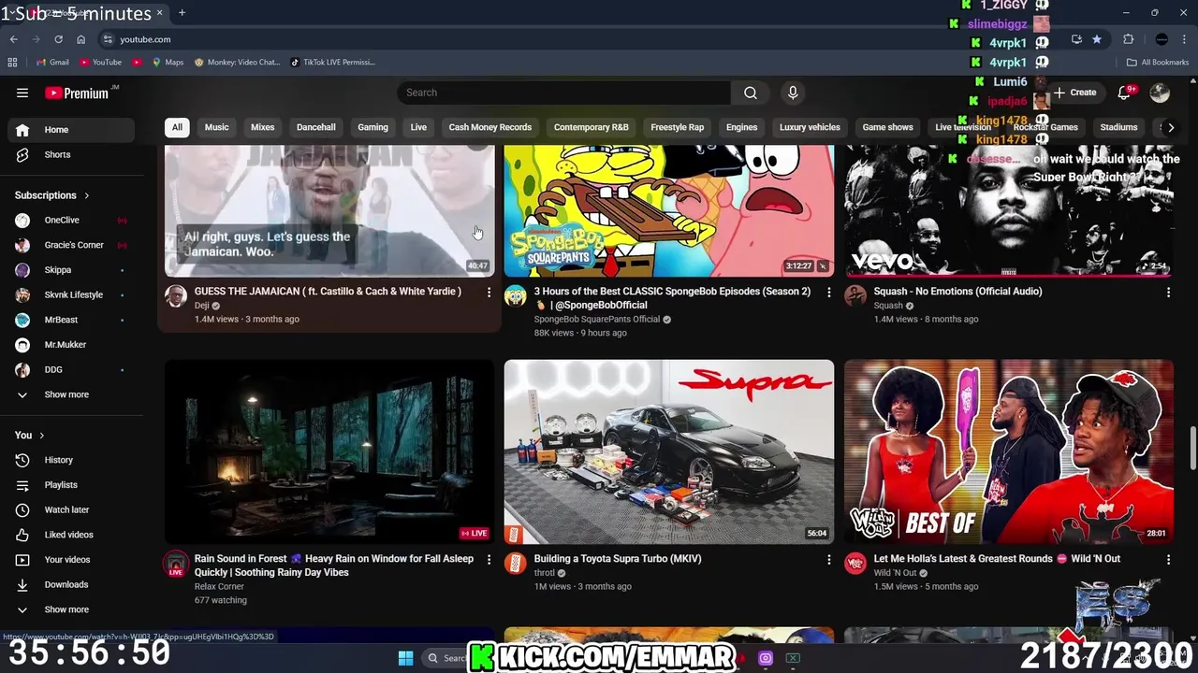
Task: Click the youtube.com address bar
Action: (x=580, y=39)
